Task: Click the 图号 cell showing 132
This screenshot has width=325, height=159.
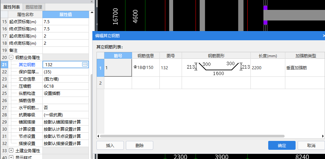Action: pos(171,68)
